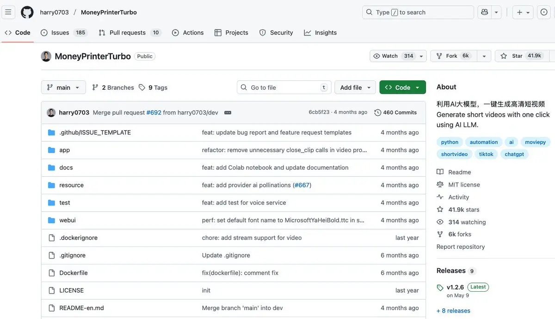Open the hamburger navigation menu
555x319 pixels.
(x=8, y=12)
